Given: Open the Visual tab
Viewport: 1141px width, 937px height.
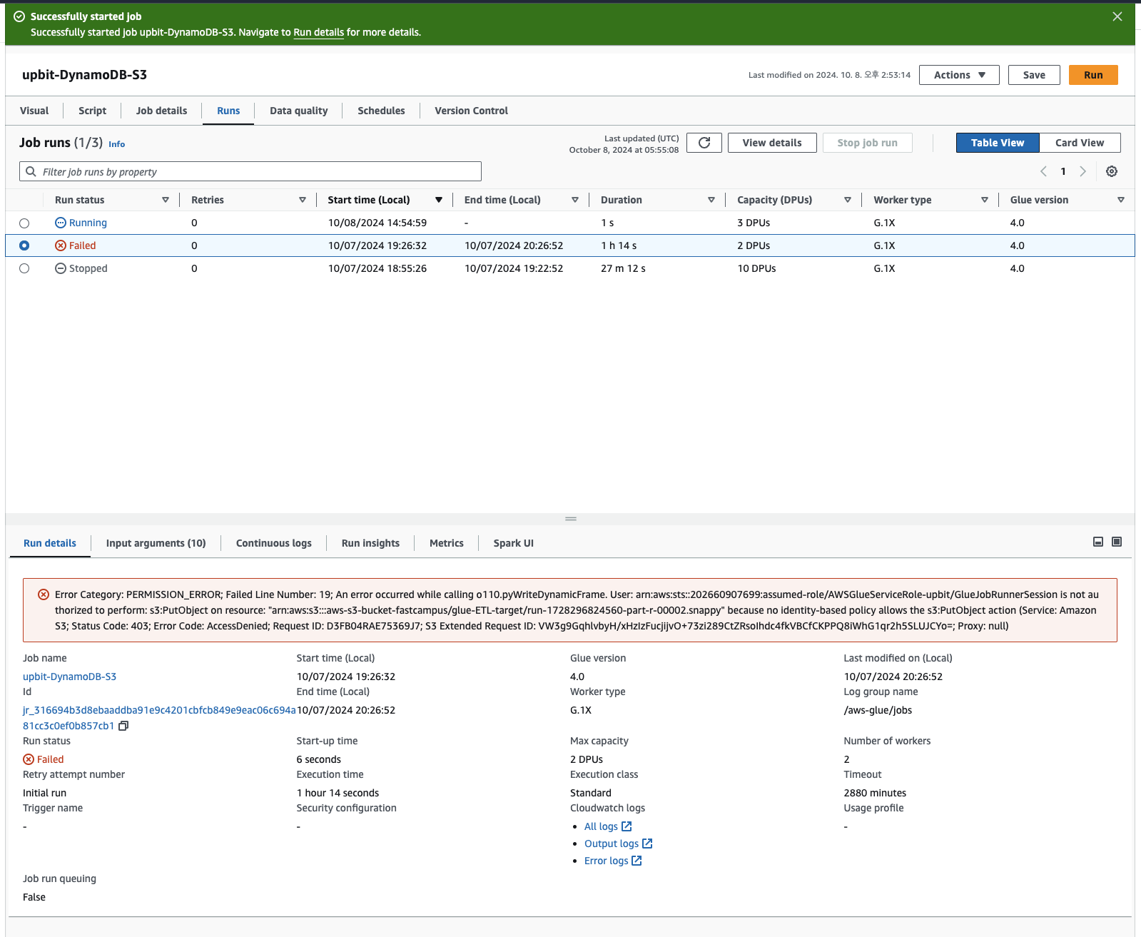Looking at the screenshot, I should pos(34,111).
